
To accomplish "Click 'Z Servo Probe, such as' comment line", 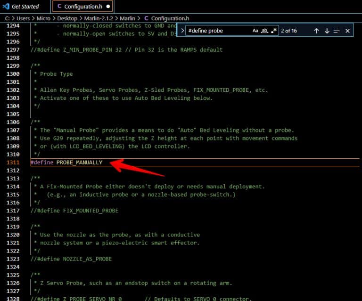I will click(136, 283).
